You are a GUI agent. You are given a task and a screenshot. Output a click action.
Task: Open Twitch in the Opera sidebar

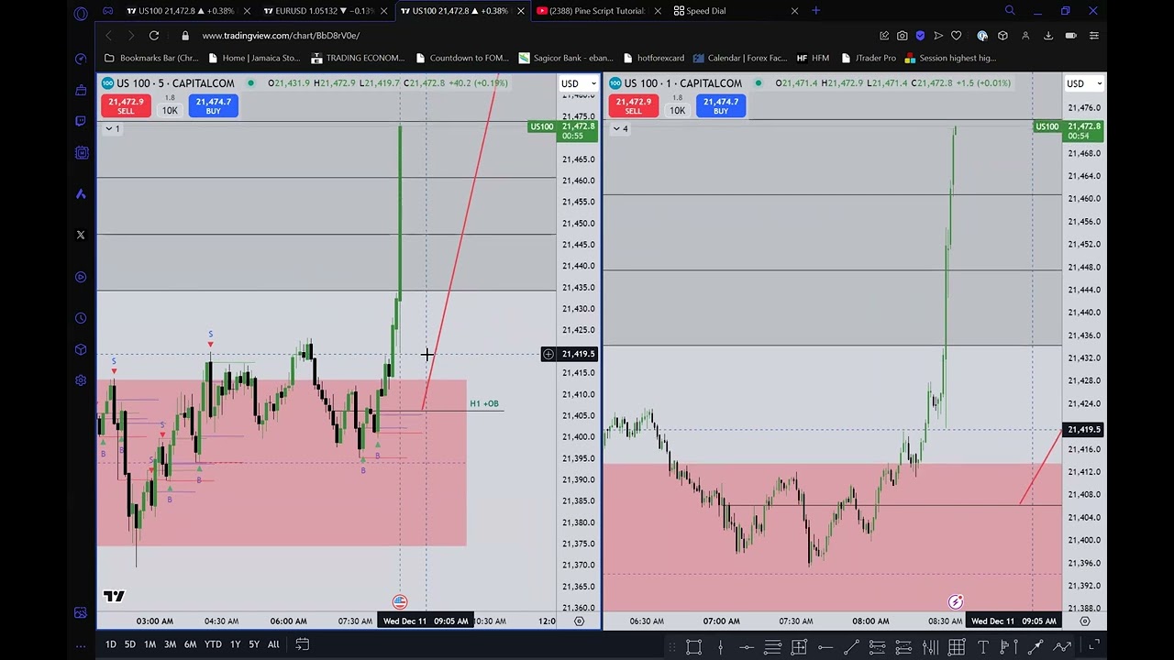[81, 121]
